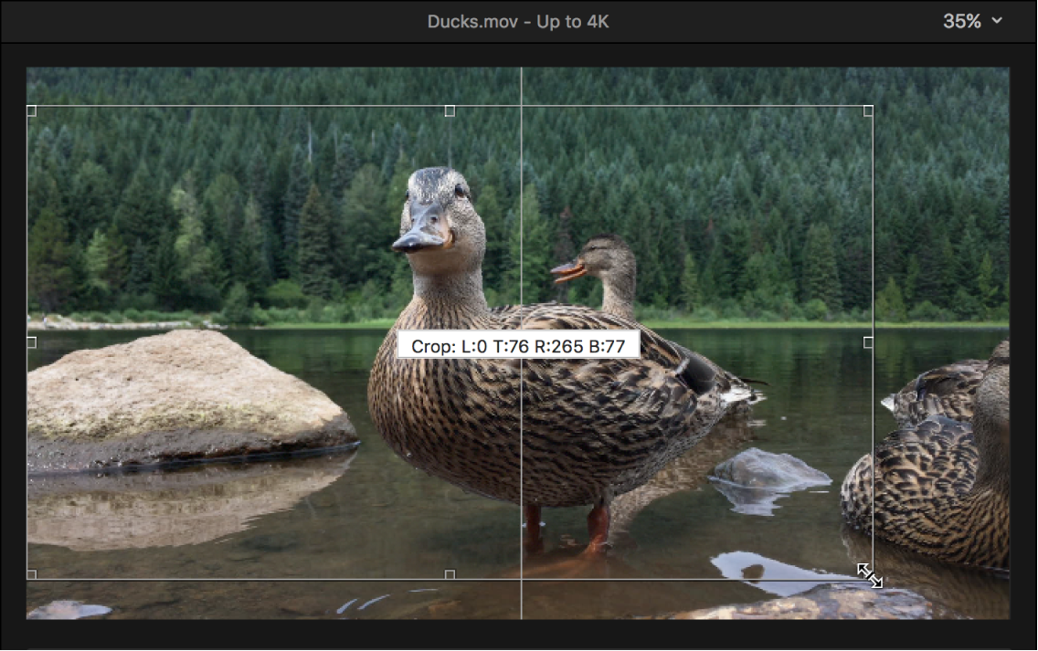Select the top-center crop handle
The height and width of the screenshot is (651, 1038).
point(450,111)
